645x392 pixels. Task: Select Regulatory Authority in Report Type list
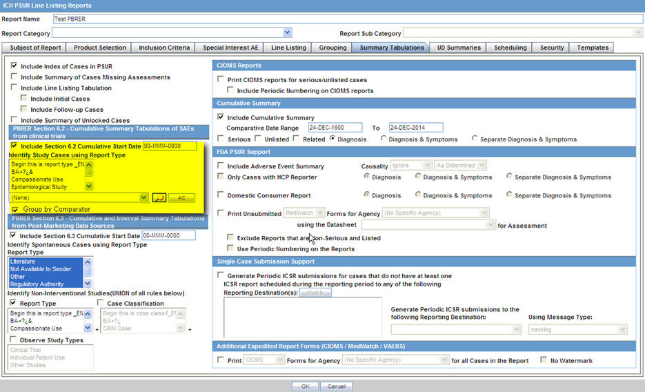37,284
